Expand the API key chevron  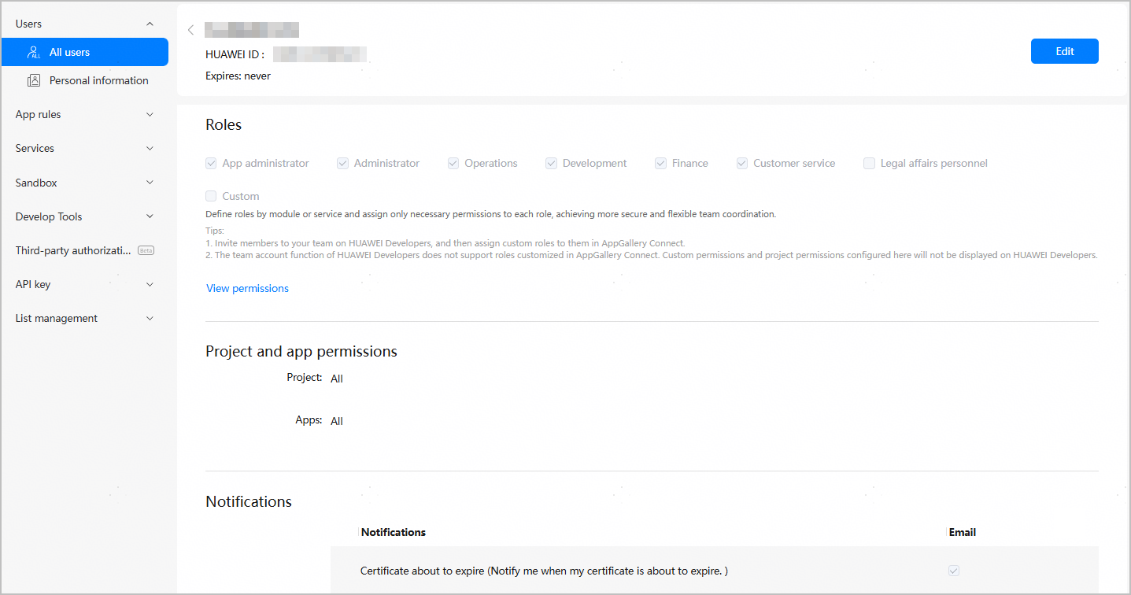pyautogui.click(x=150, y=284)
